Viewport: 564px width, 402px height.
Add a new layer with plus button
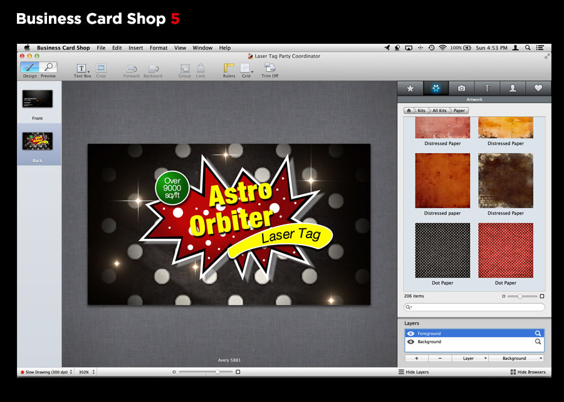tap(417, 358)
